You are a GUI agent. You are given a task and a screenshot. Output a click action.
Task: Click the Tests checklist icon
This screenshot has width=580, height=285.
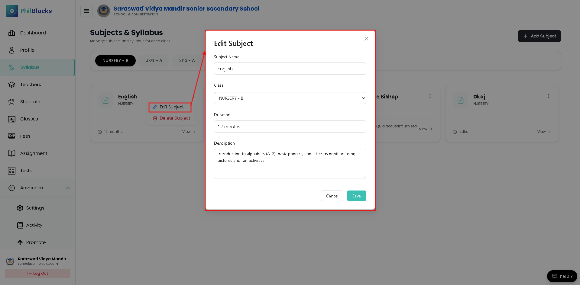click(11, 171)
